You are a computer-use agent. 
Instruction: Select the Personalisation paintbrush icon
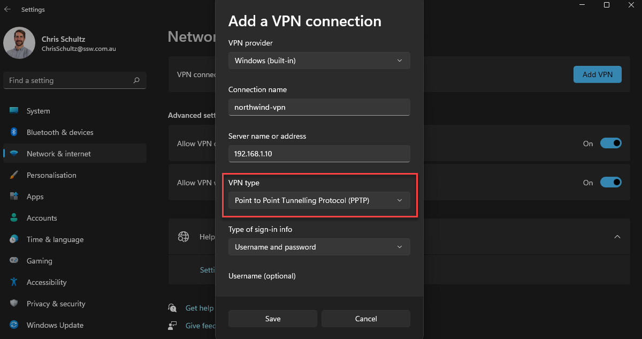click(14, 175)
